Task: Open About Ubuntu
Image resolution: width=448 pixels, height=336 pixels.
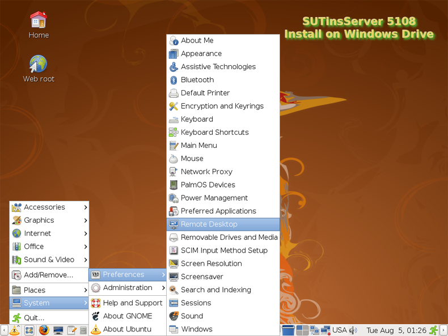Action: coord(128,329)
